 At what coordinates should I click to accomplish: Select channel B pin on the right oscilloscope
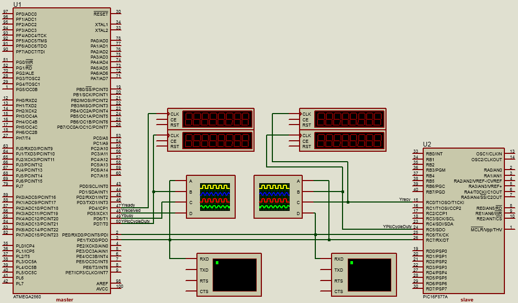click(x=299, y=192)
